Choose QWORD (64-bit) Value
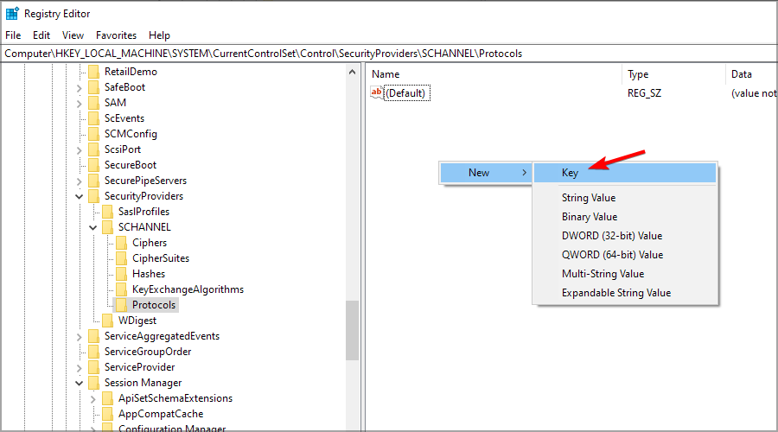The width and height of the screenshot is (778, 432). coord(625,255)
